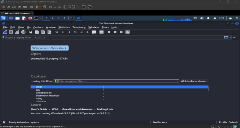240x128 pixels.
Task: Open the Mailing Lists link
Action: pyautogui.click(x=105, y=109)
